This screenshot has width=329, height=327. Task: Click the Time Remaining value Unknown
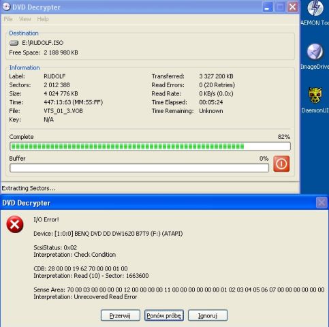[211, 111]
